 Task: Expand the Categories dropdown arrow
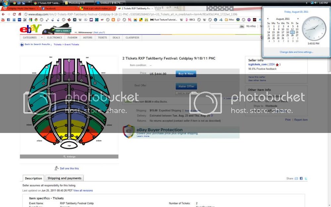pyautogui.click(x=42, y=38)
